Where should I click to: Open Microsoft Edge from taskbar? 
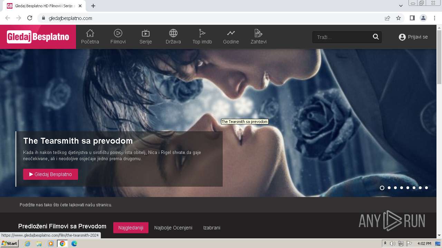74,244
